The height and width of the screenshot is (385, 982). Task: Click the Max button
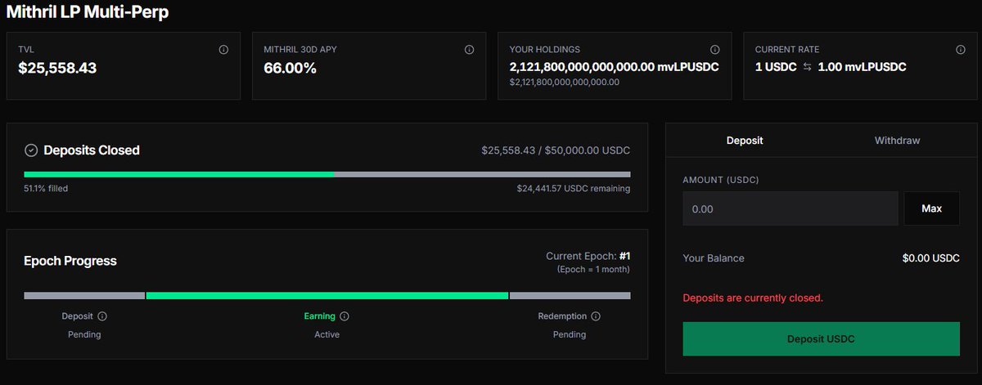point(931,209)
